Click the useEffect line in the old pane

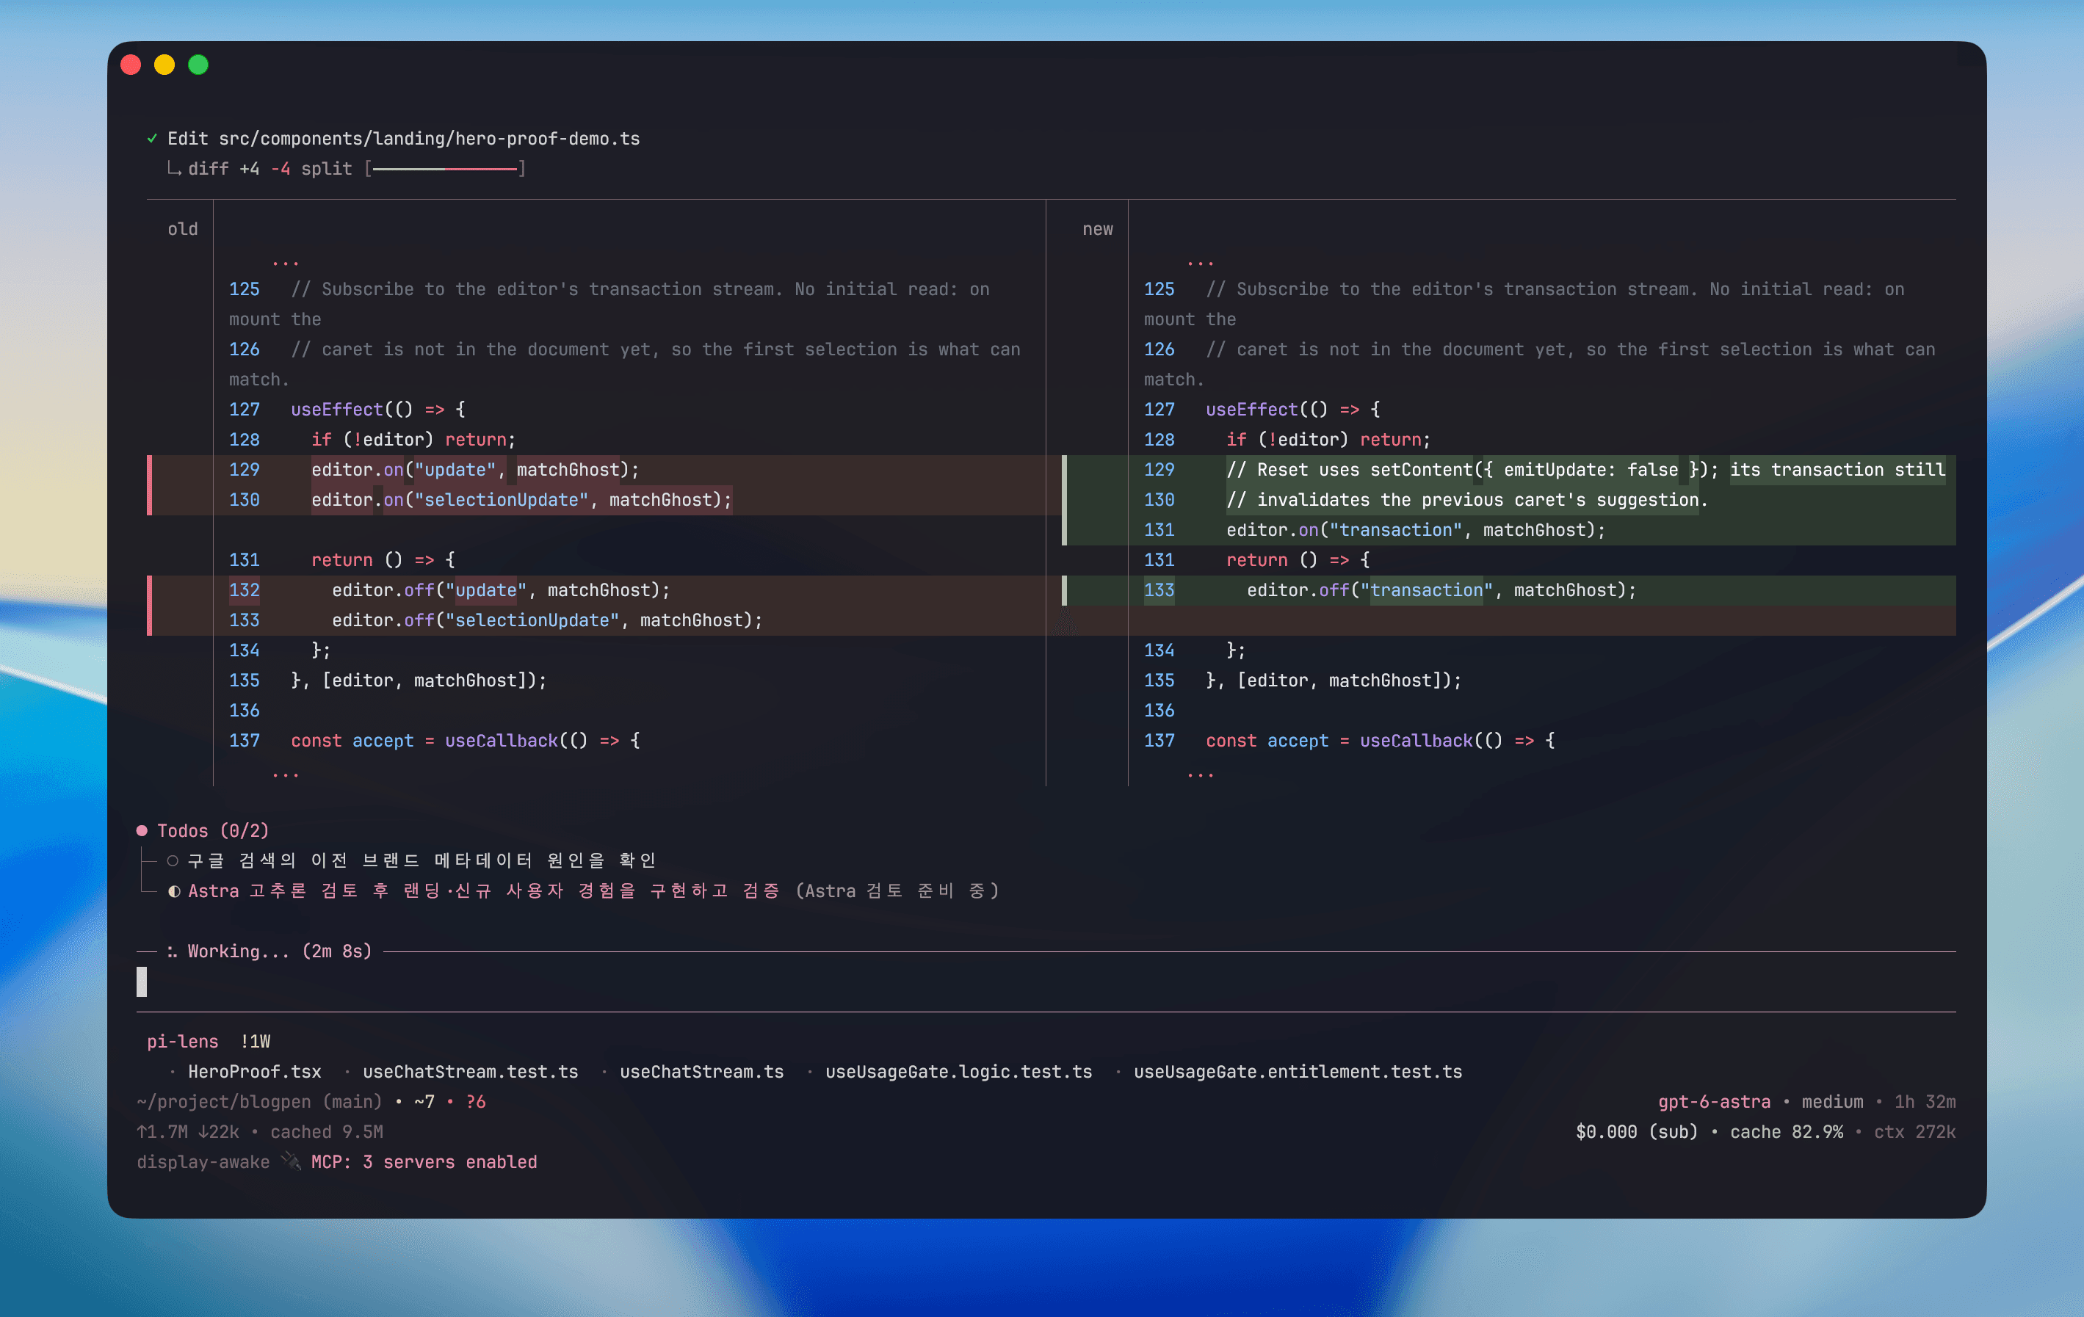pos(378,410)
